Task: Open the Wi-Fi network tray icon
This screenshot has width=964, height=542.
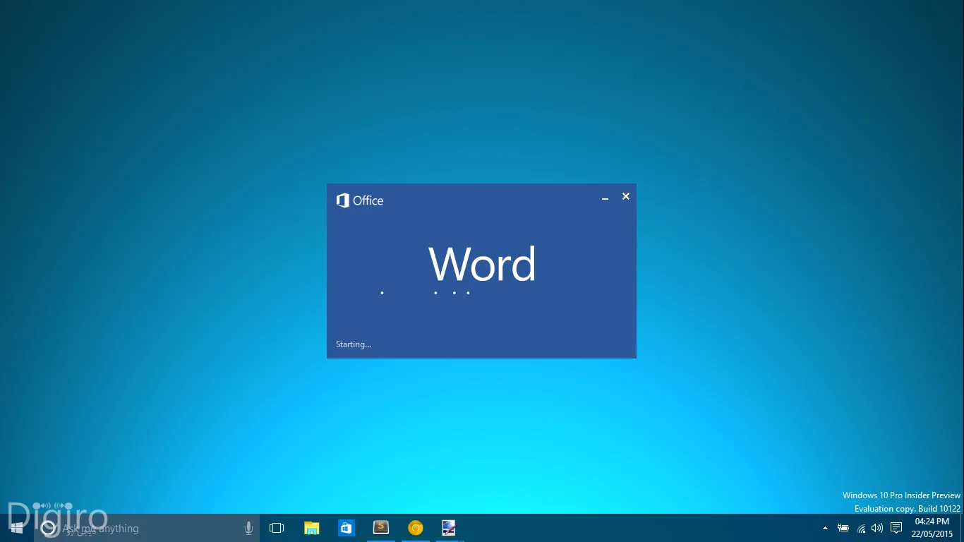Action: coord(861,528)
